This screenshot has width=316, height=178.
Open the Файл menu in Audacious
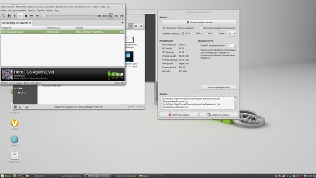(x=4, y=10)
